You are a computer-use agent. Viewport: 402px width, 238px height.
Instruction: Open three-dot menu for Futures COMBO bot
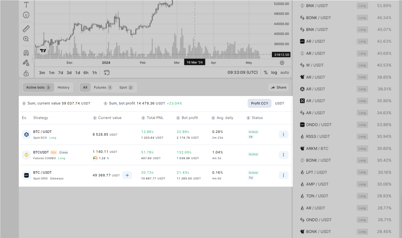(x=283, y=155)
